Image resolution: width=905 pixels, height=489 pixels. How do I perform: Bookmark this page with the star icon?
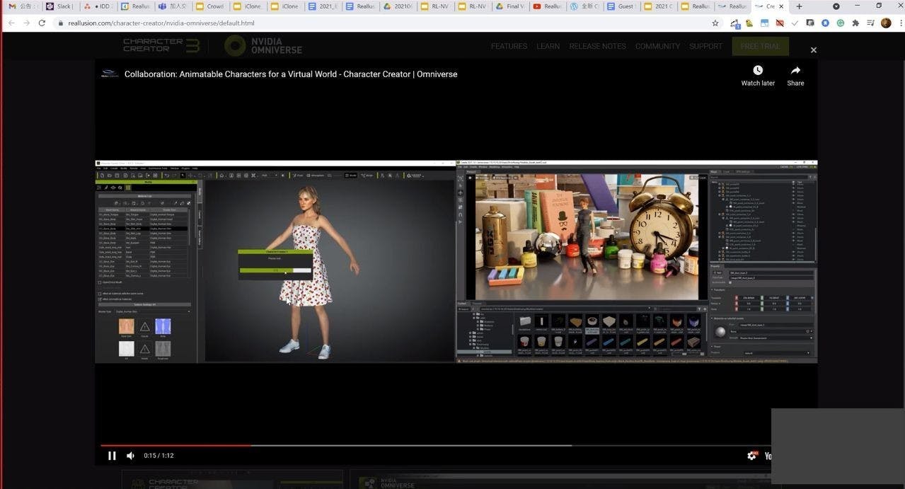coord(715,23)
